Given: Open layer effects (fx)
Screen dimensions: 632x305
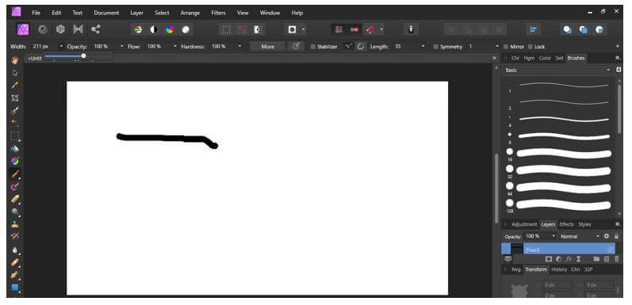Looking at the screenshot, I should [x=569, y=259].
